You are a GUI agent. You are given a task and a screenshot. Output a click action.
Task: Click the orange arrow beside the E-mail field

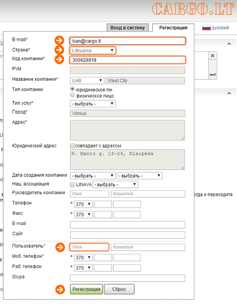pyautogui.click(x=59, y=40)
